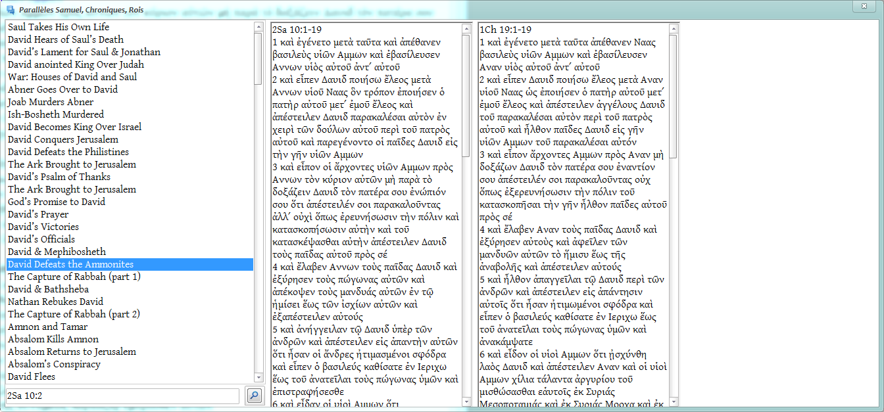Select Absalom Returns to Jerusalem
Viewport: 884px width, 412px height.
coord(130,352)
